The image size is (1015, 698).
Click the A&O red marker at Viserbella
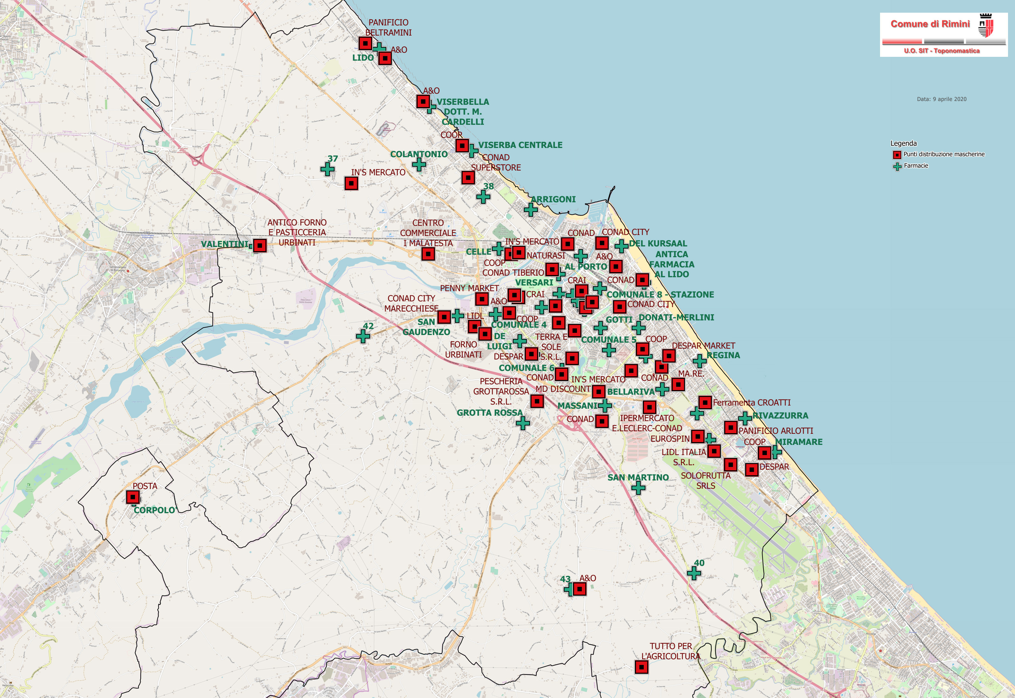pyautogui.click(x=423, y=102)
